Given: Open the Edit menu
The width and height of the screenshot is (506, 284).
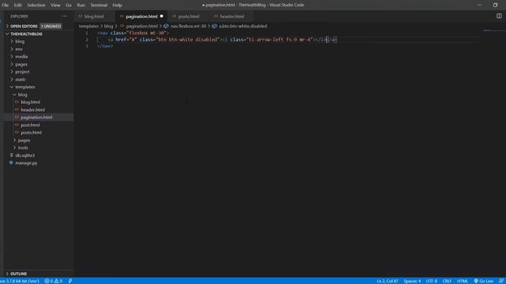Looking at the screenshot, I should tap(17, 5).
